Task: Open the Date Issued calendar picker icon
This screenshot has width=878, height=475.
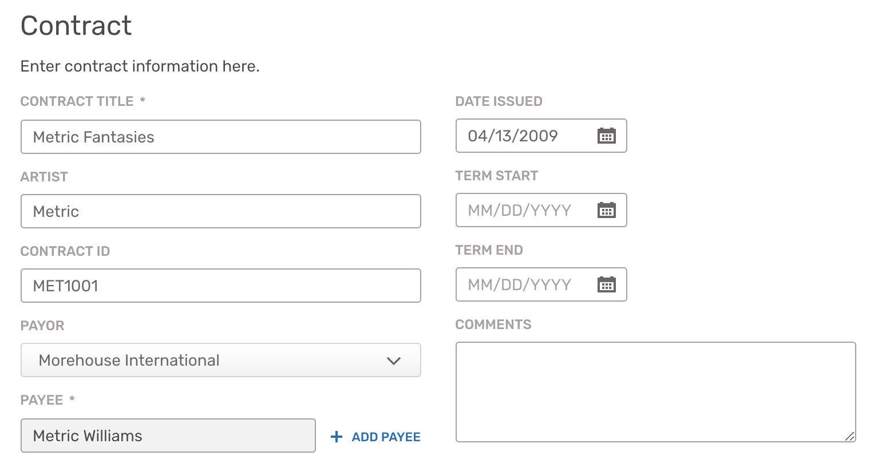Action: coord(606,136)
